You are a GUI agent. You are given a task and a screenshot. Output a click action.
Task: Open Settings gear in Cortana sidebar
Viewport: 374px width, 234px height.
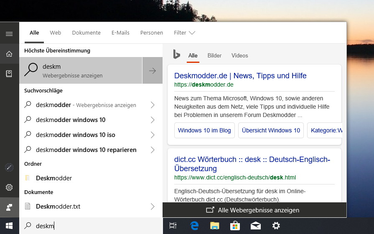pos(9,187)
